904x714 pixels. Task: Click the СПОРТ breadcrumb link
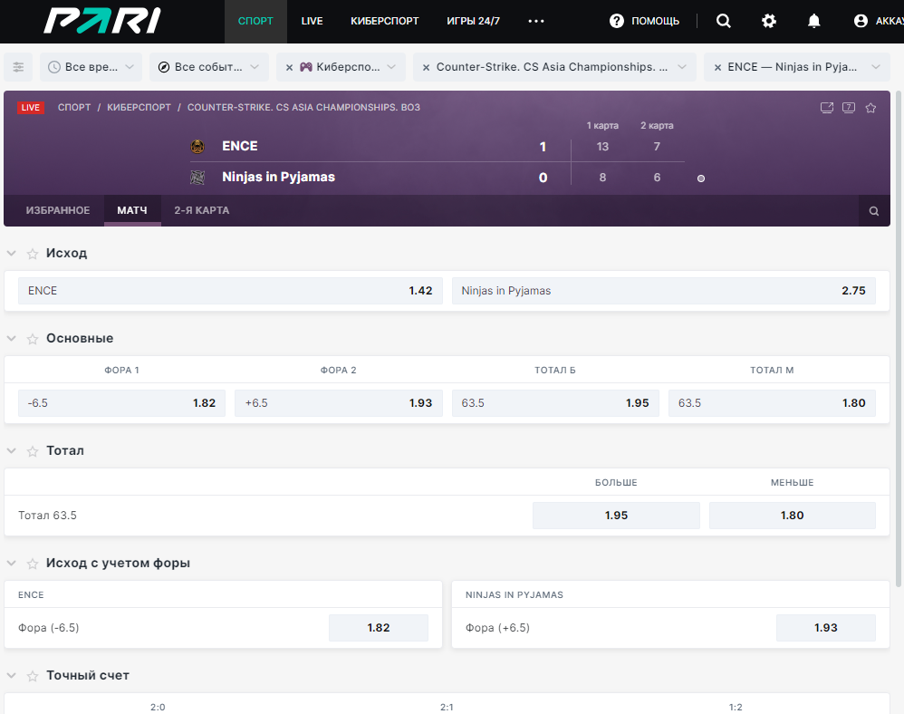point(74,107)
